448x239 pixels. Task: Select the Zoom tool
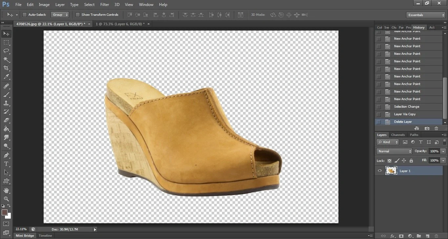7,199
